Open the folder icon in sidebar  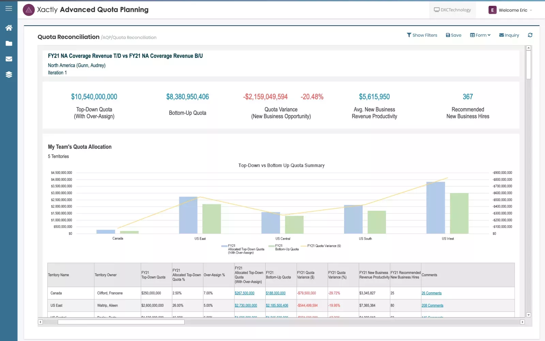(9, 43)
